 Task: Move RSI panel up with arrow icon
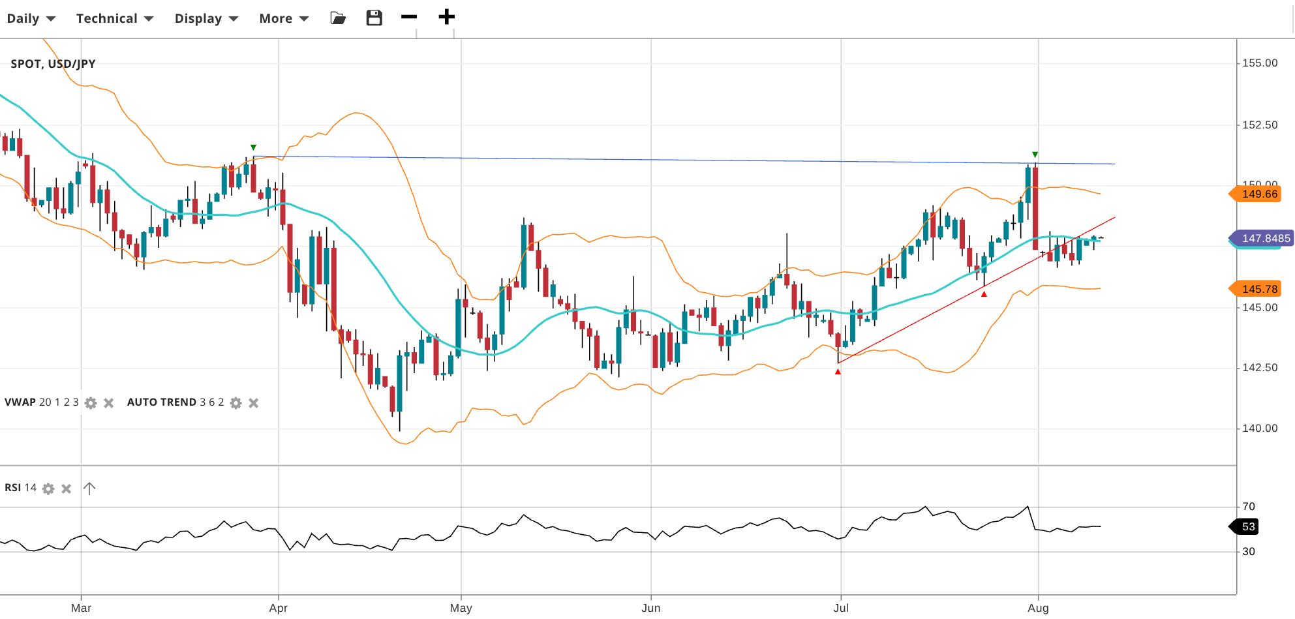(x=89, y=489)
